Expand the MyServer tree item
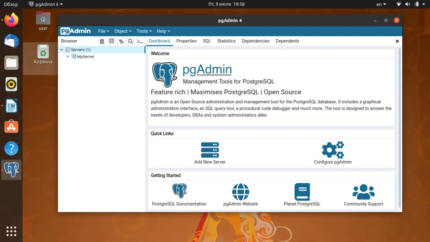The height and width of the screenshot is (242, 430). pyautogui.click(x=68, y=56)
